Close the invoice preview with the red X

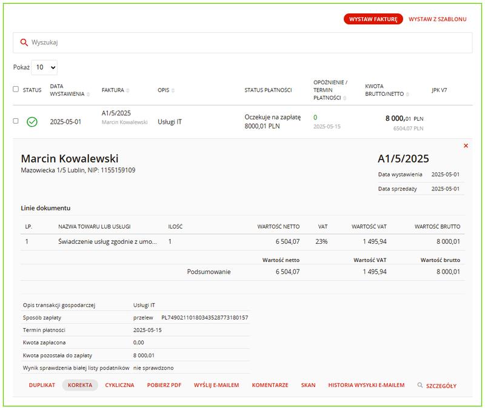pos(464,146)
